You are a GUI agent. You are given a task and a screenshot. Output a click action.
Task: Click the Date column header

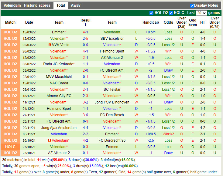(x=29, y=22)
